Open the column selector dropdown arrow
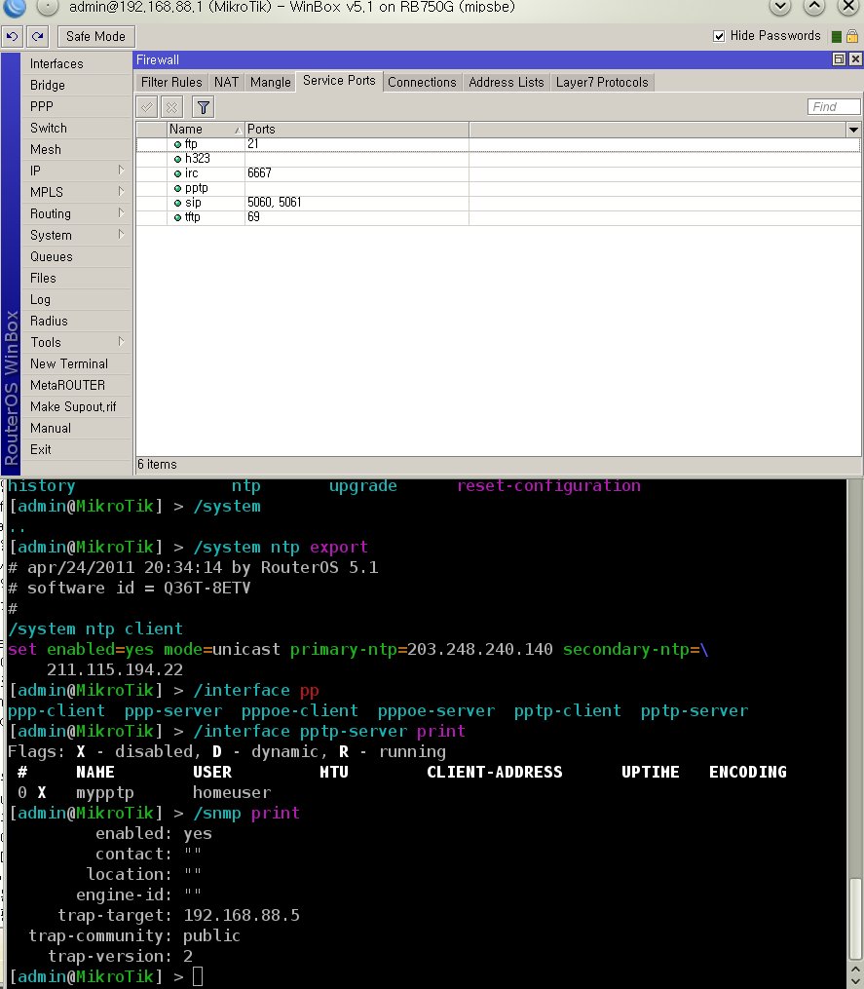The image size is (864, 989). (x=853, y=130)
